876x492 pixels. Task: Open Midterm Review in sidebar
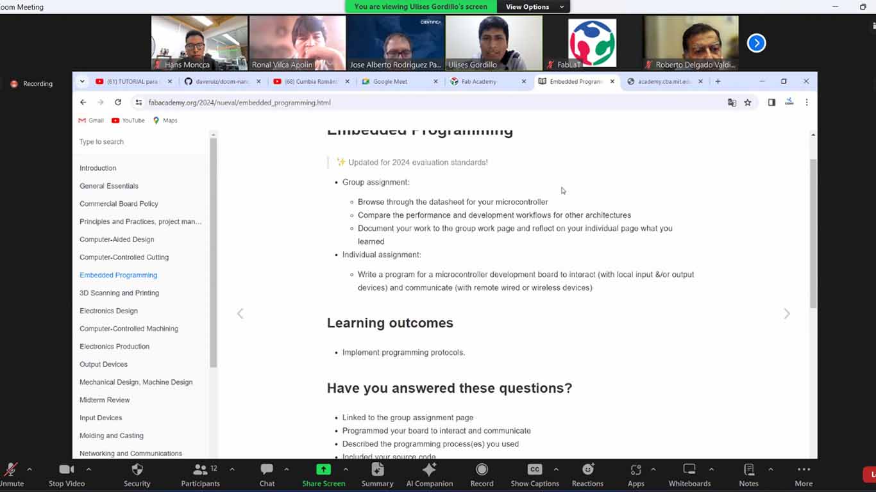(x=105, y=400)
